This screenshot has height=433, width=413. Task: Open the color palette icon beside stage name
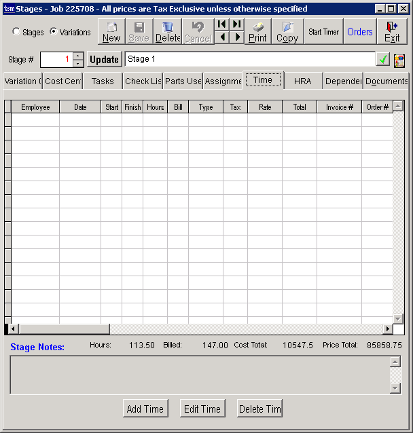(x=399, y=60)
